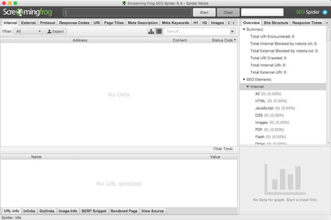Image resolution: width=331 pixels, height=220 pixels.
Task: View the Meta Description tab
Action: click(143, 23)
